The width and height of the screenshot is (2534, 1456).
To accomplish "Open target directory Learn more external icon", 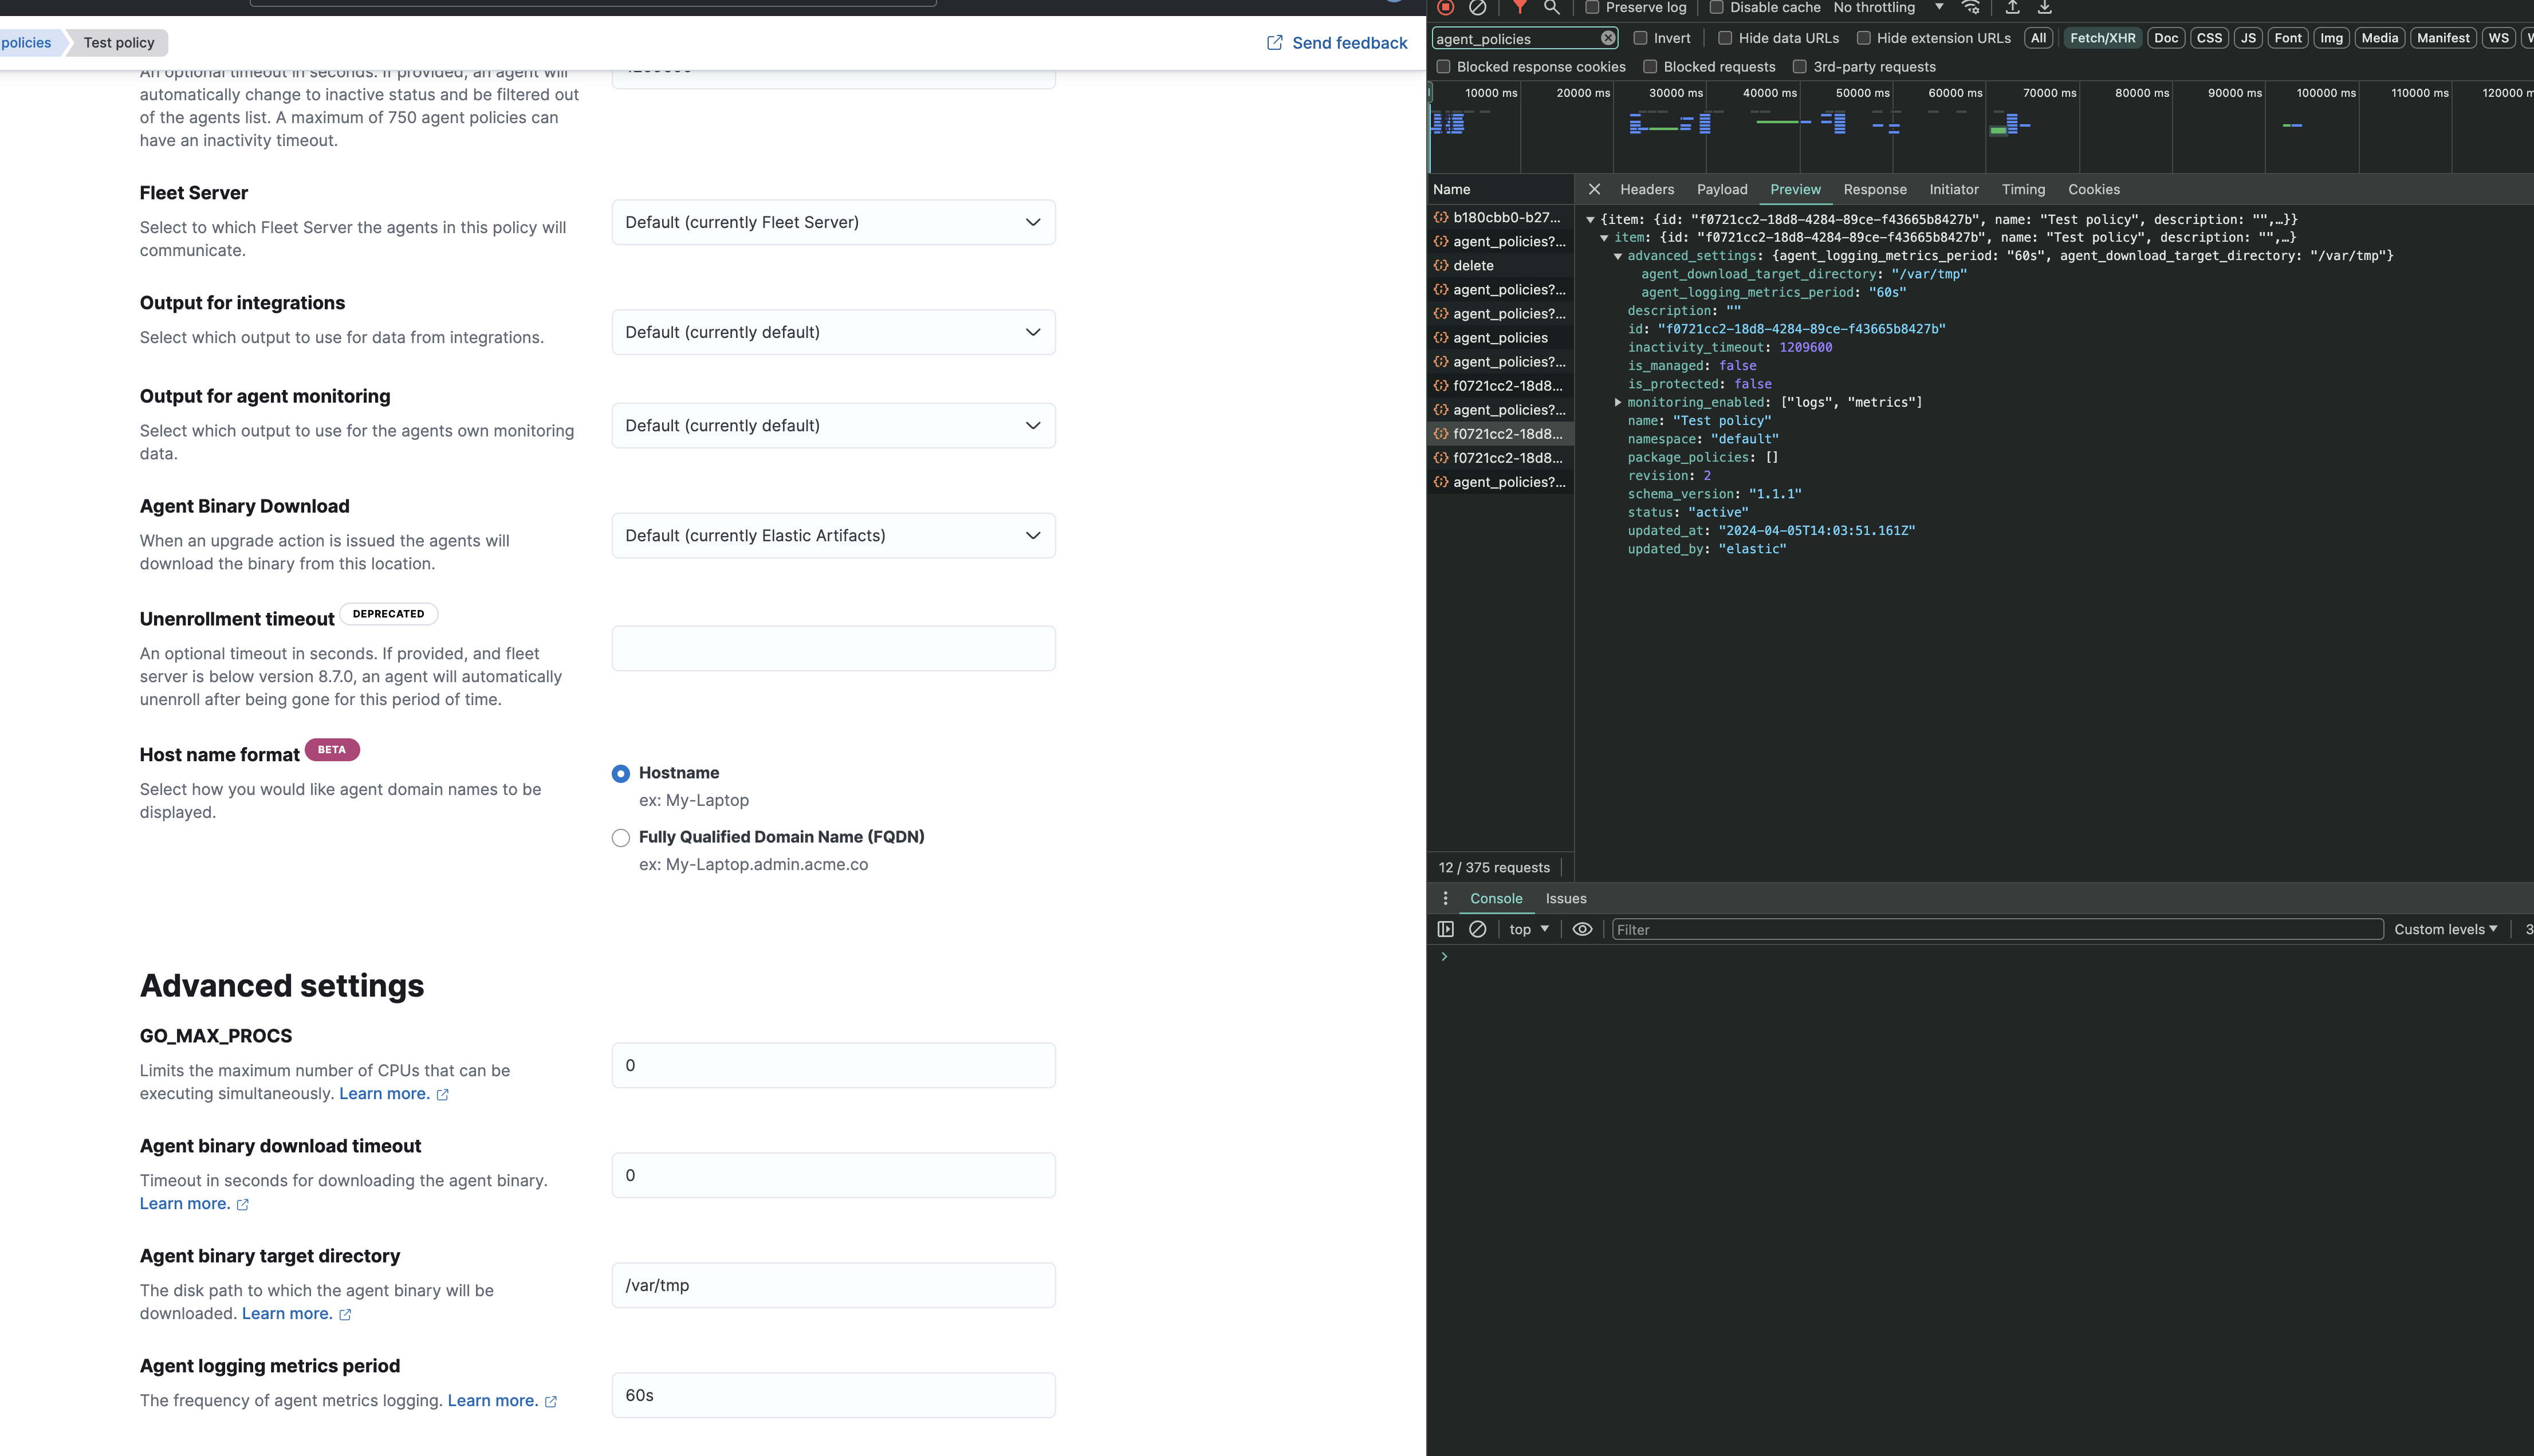I will [345, 1315].
